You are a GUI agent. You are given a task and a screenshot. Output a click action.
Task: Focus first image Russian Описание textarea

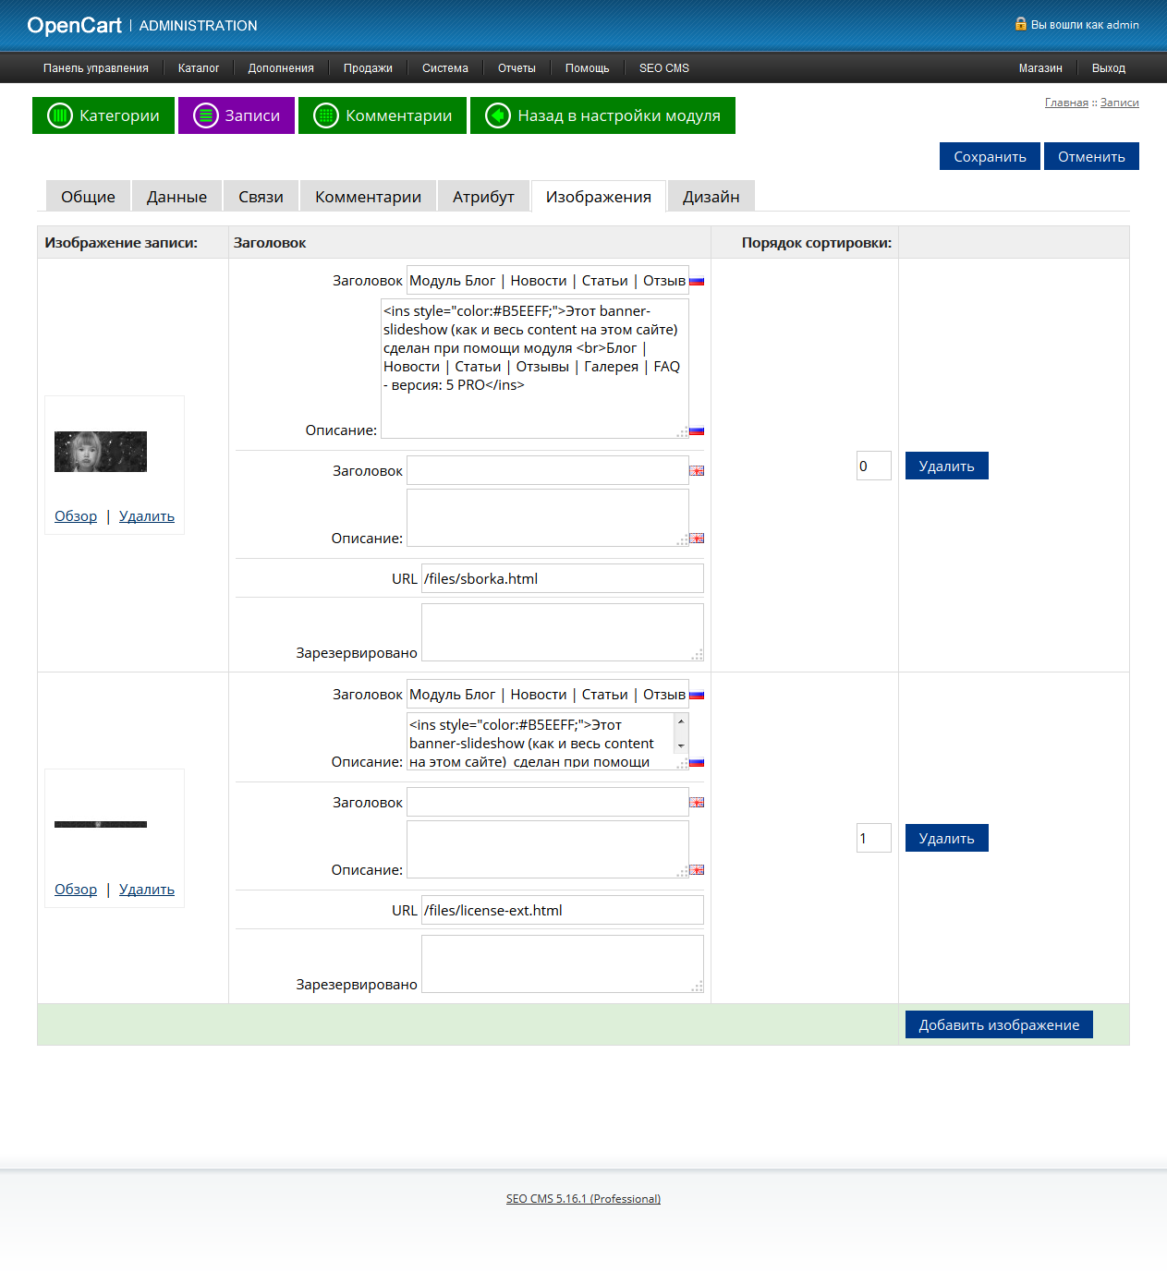point(535,369)
